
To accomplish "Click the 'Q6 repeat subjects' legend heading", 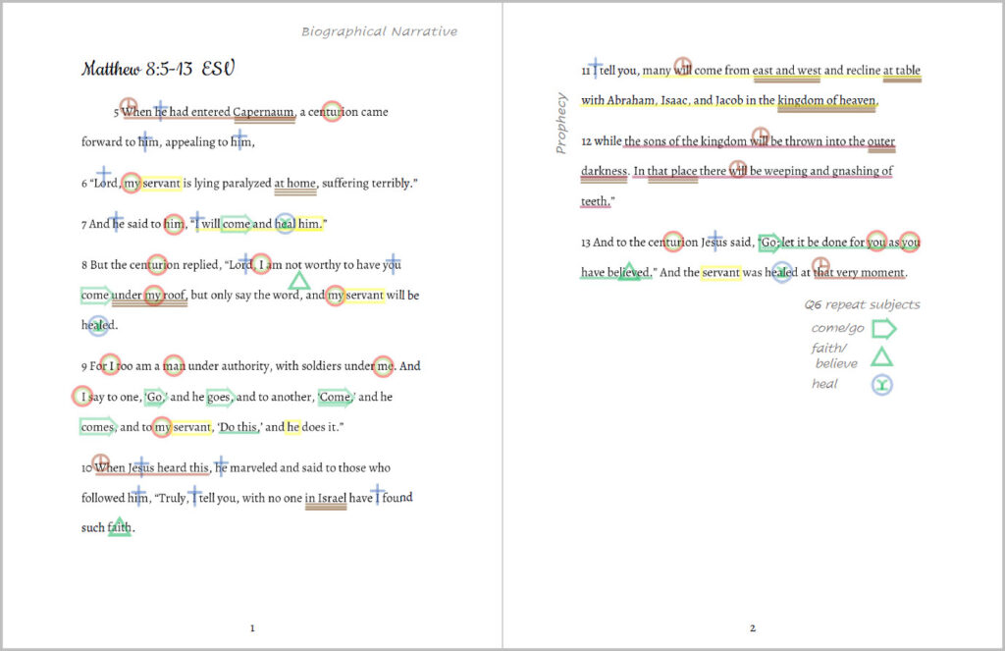I will click(x=862, y=304).
